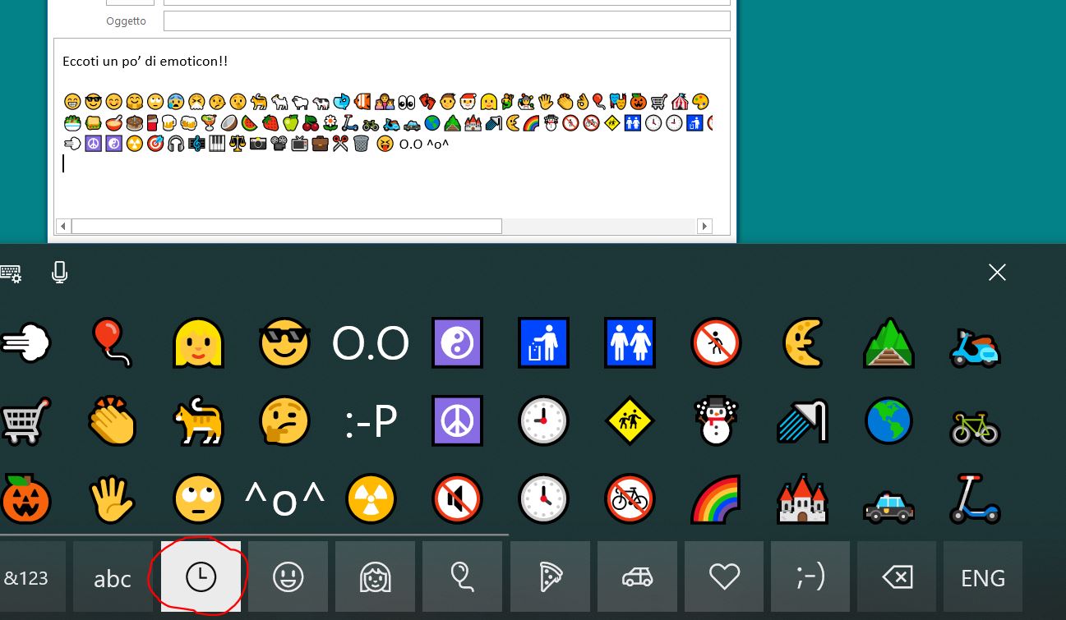Change the ENG input language
The width and height of the screenshot is (1066, 620).
pyautogui.click(x=982, y=577)
